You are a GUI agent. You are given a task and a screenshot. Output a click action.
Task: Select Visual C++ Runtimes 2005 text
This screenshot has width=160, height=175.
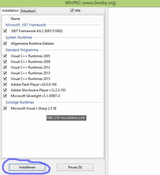[x=31, y=56]
